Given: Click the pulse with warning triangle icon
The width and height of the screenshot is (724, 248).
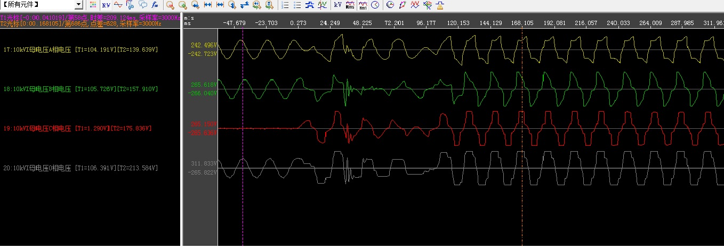Looking at the screenshot, I should [x=439, y=5].
